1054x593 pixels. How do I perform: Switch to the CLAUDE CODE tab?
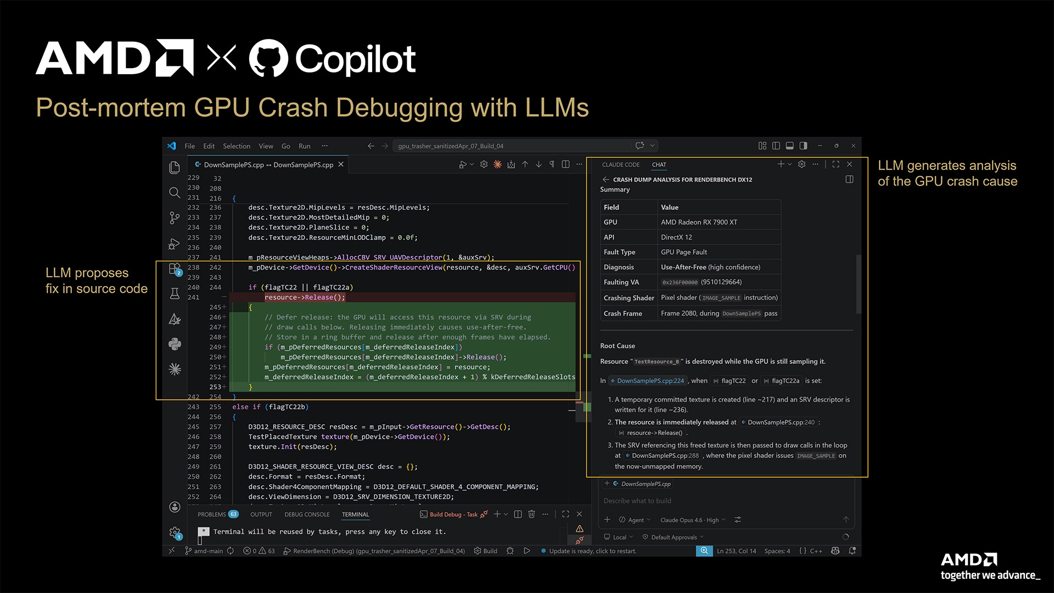(620, 165)
